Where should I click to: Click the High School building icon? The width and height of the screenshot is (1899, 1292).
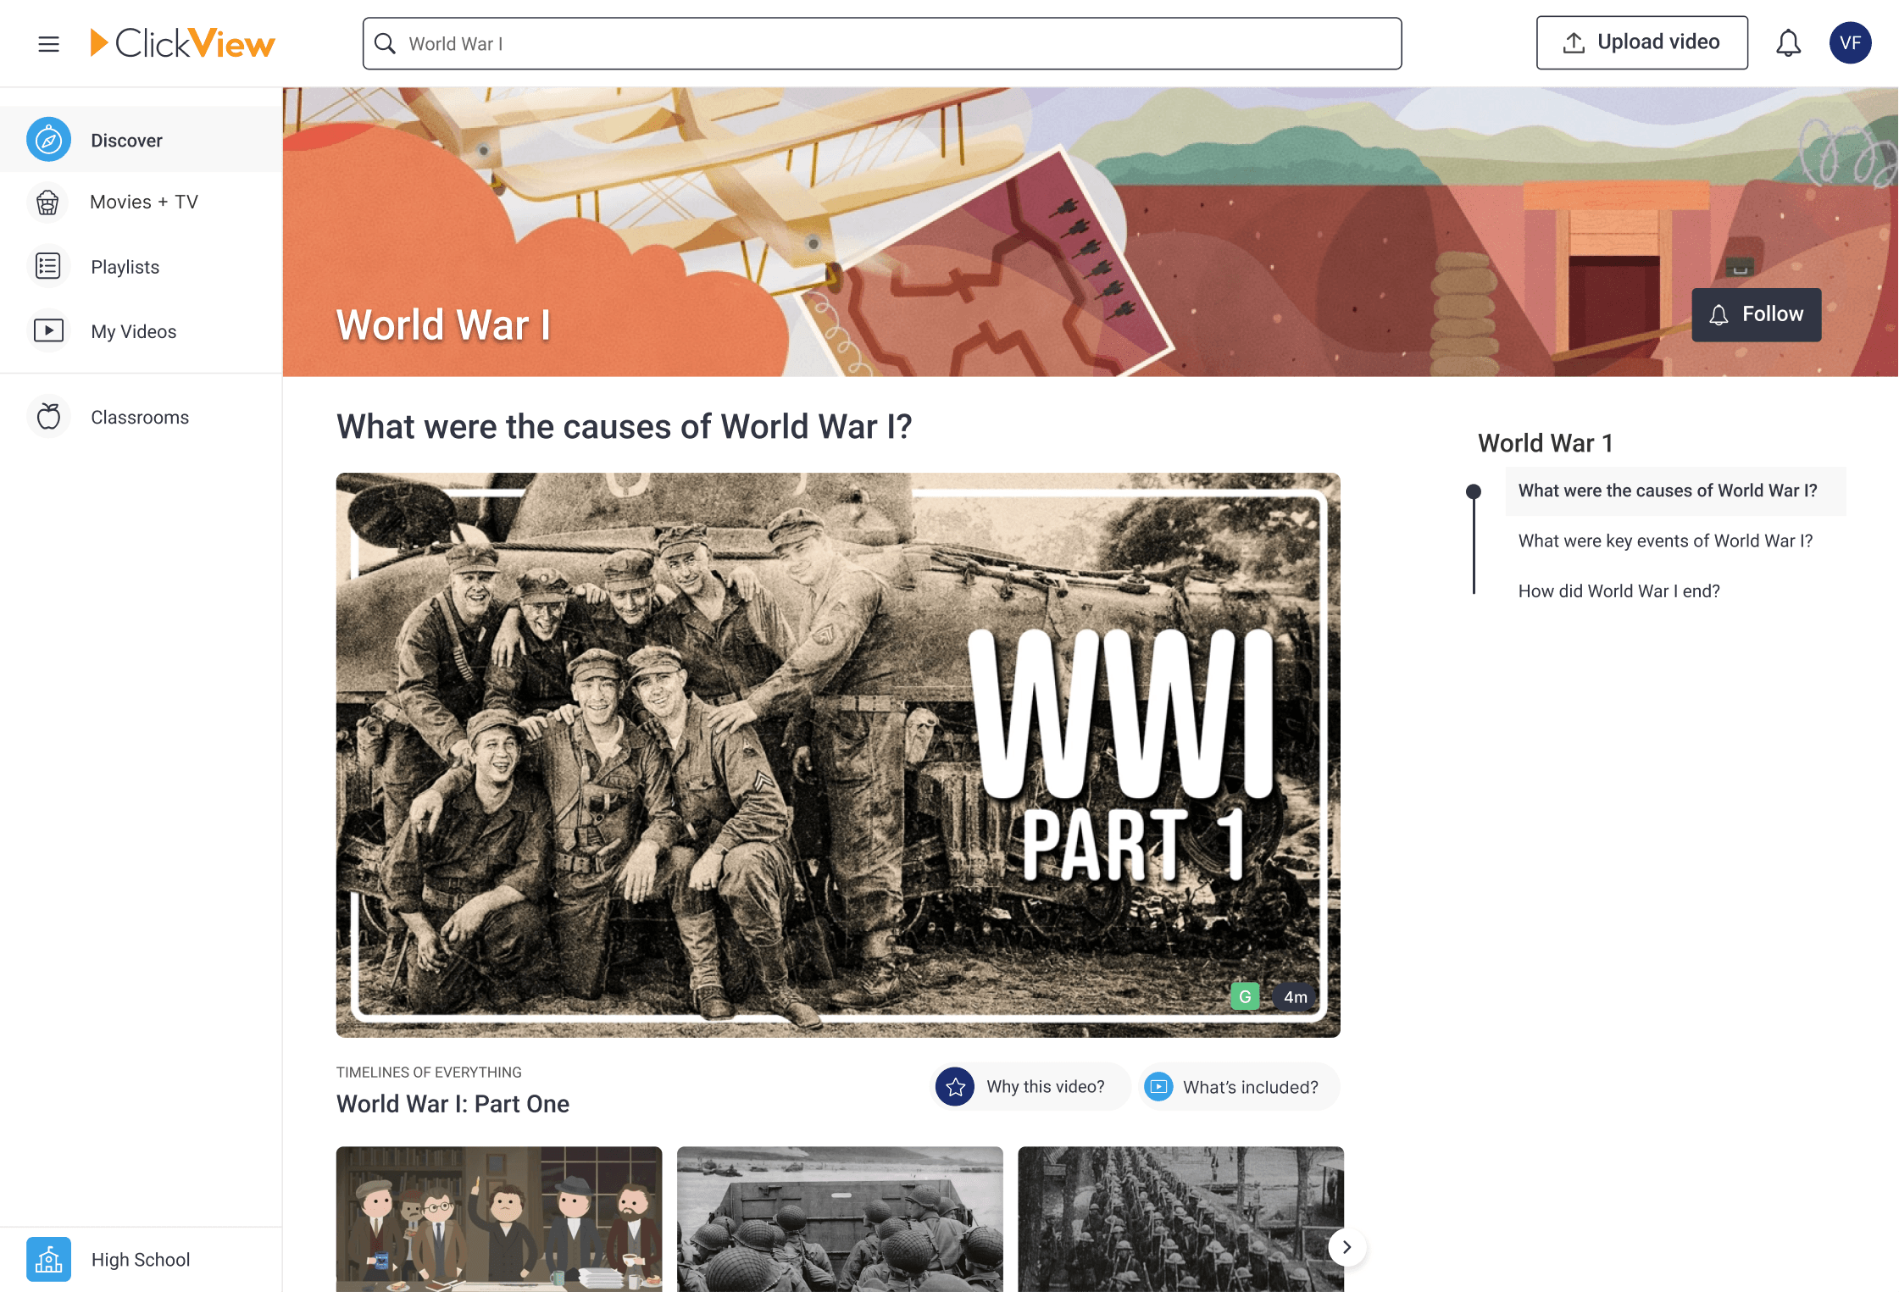[x=48, y=1259]
